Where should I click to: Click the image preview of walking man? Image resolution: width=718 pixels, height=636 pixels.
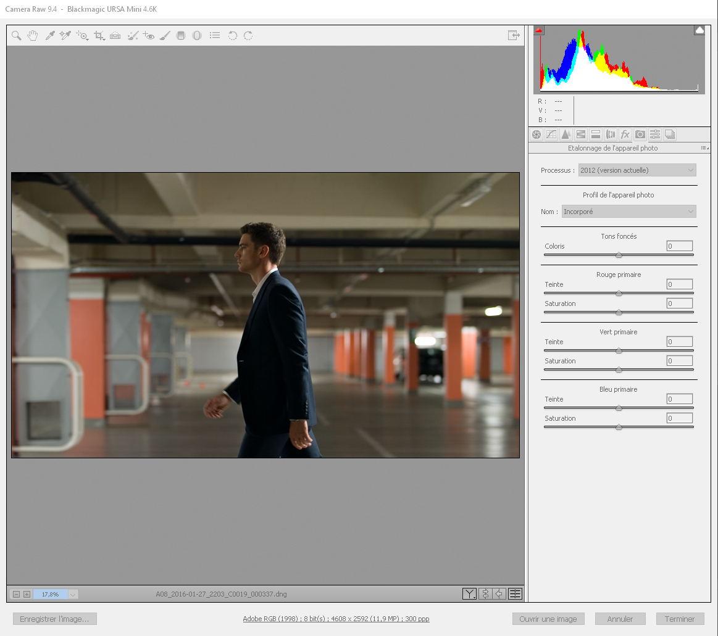(x=265, y=315)
